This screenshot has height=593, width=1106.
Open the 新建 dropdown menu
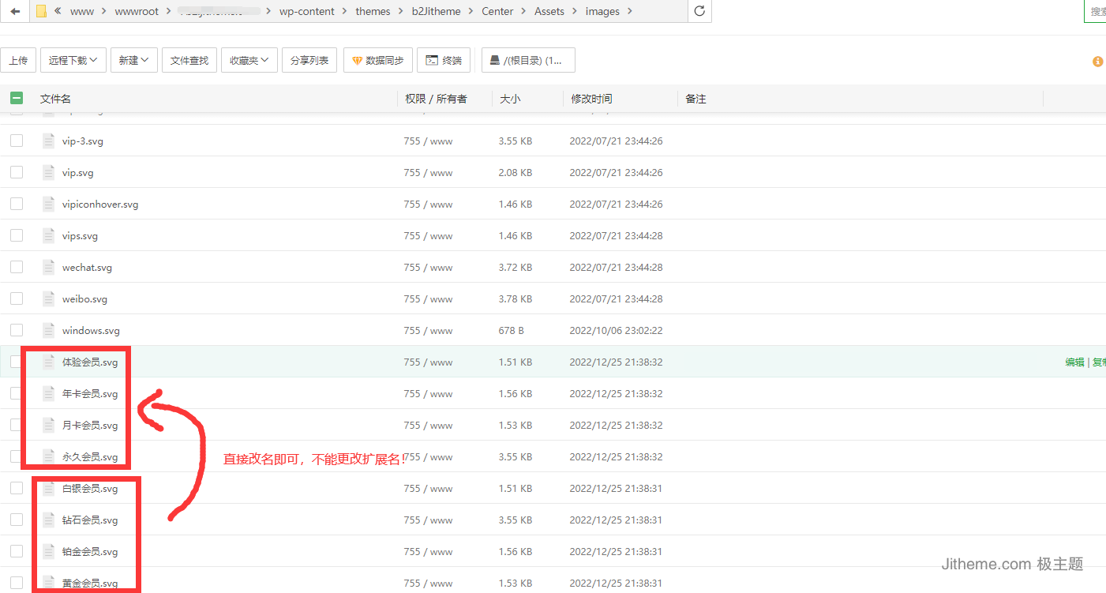tap(133, 60)
